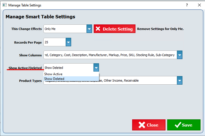
Task: Expand the This Change Effects dropdown arrow
Action: (x=89, y=29)
